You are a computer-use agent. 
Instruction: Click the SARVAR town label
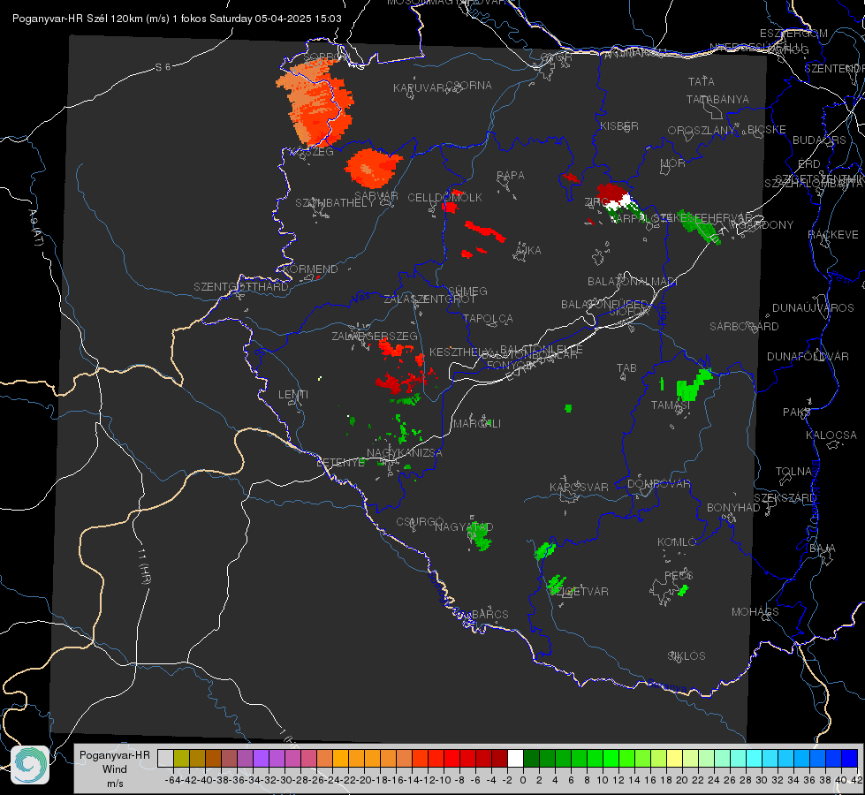coord(376,195)
